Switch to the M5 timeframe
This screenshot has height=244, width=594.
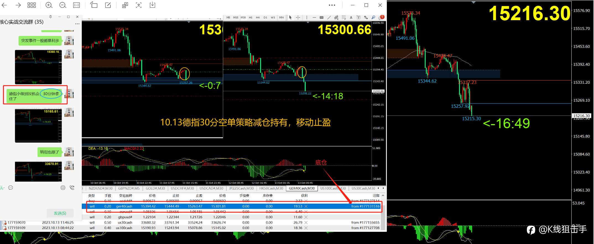point(228,17)
